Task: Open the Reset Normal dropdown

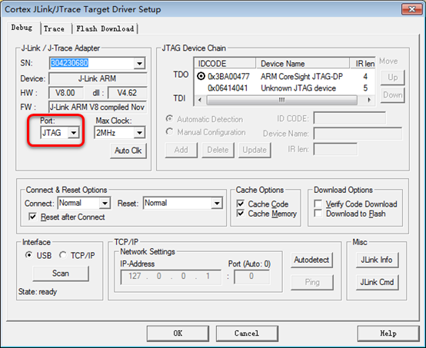Action: pyautogui.click(x=217, y=203)
